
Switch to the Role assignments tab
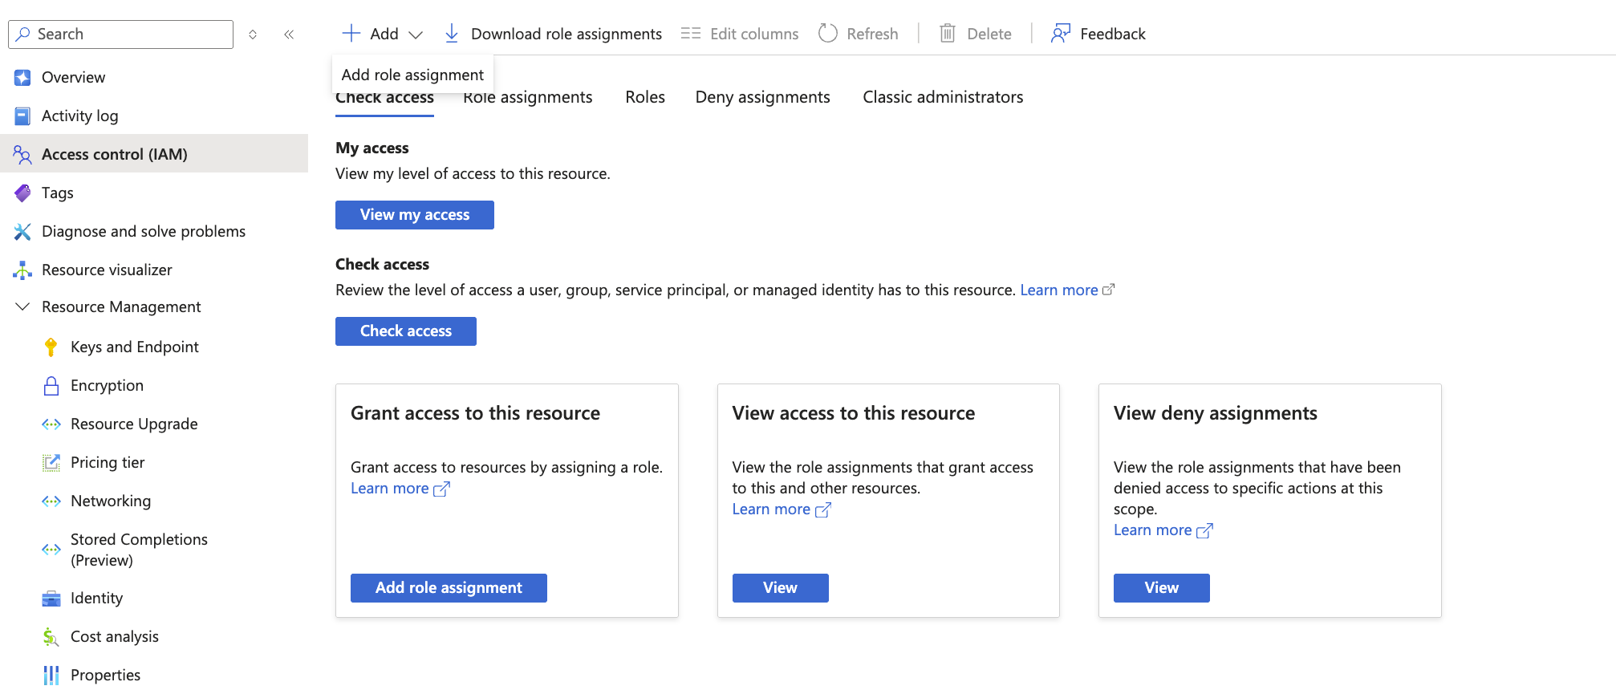[528, 98]
